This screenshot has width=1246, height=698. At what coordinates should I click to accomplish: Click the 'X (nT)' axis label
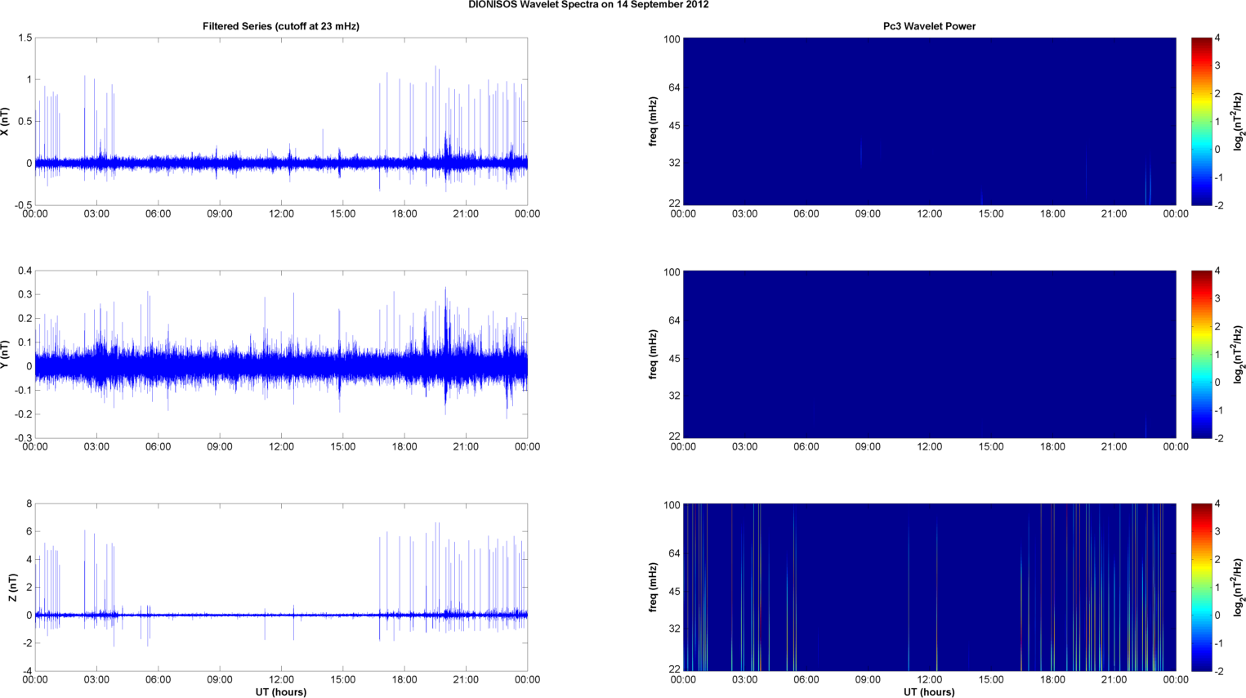(5, 122)
